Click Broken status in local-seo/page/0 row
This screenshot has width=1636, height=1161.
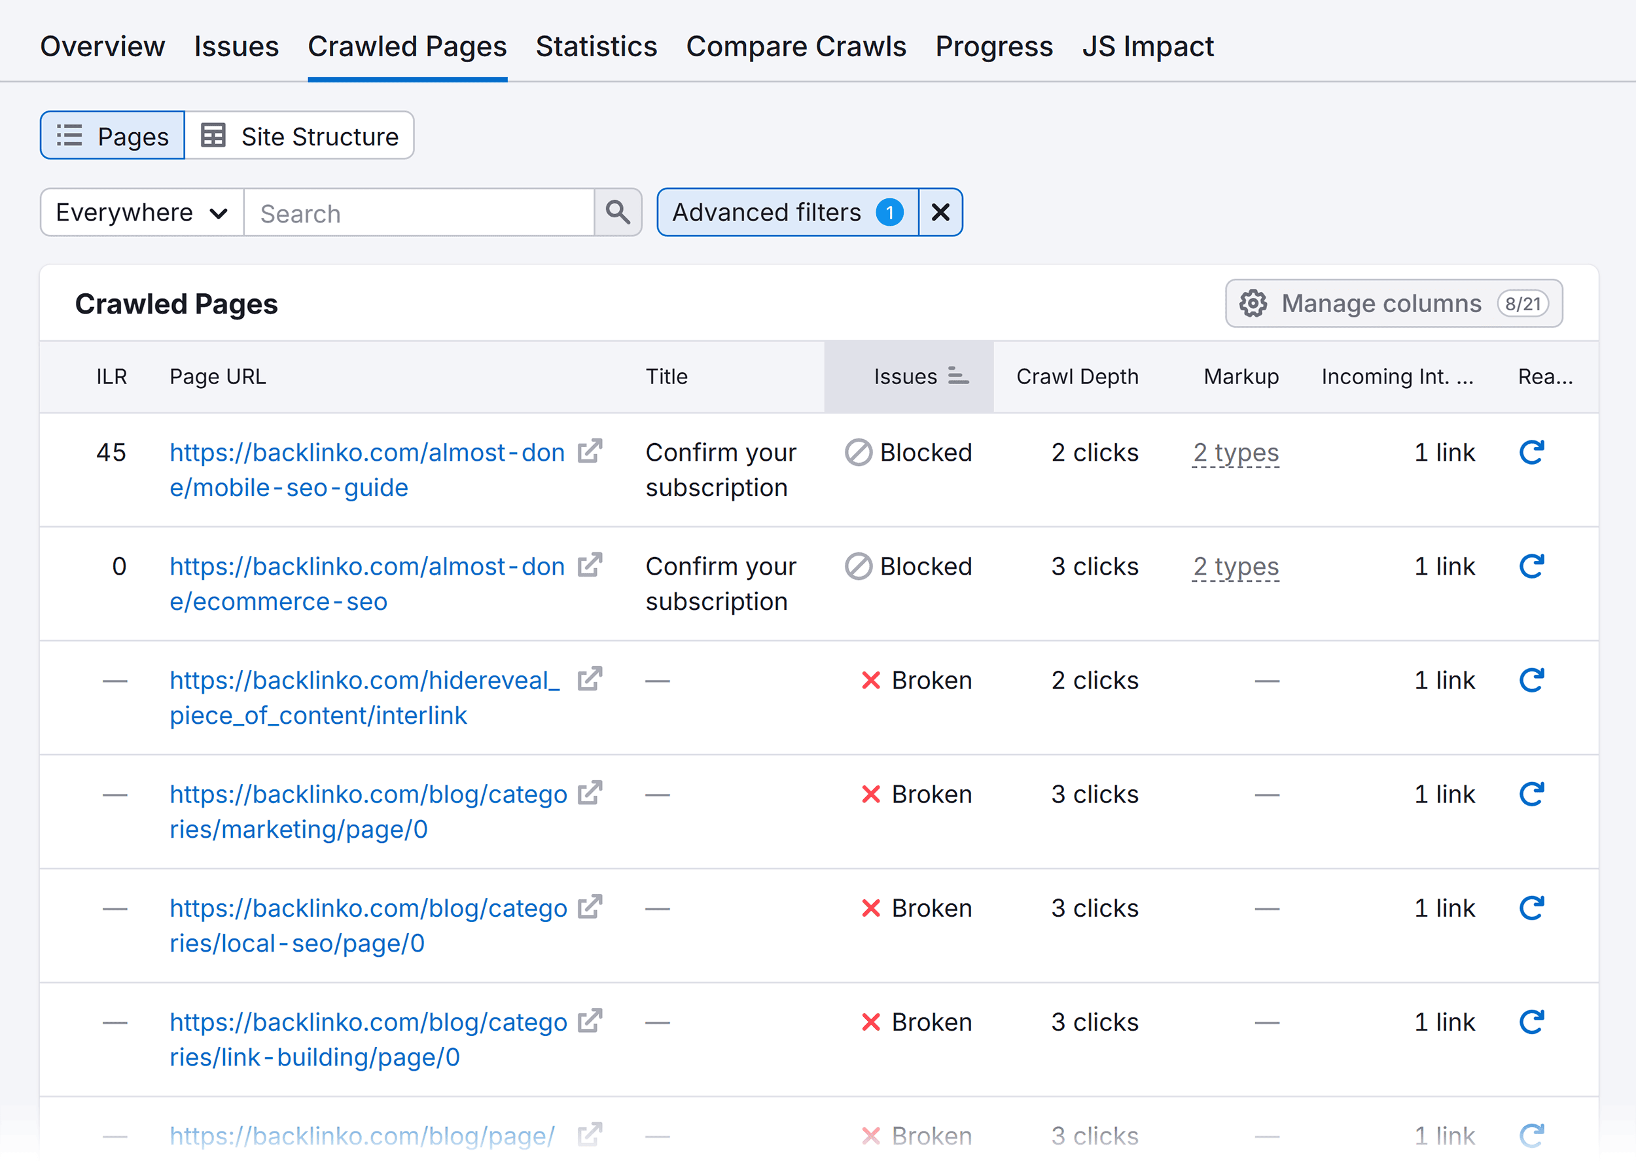[917, 908]
